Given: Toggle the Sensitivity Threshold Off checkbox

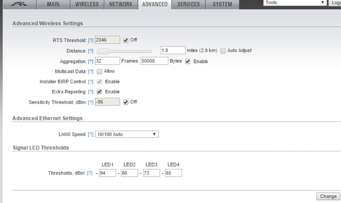Looking at the screenshot, I should pos(126,102).
